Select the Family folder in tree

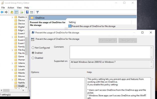pyautogui.click(x=19, y=47)
